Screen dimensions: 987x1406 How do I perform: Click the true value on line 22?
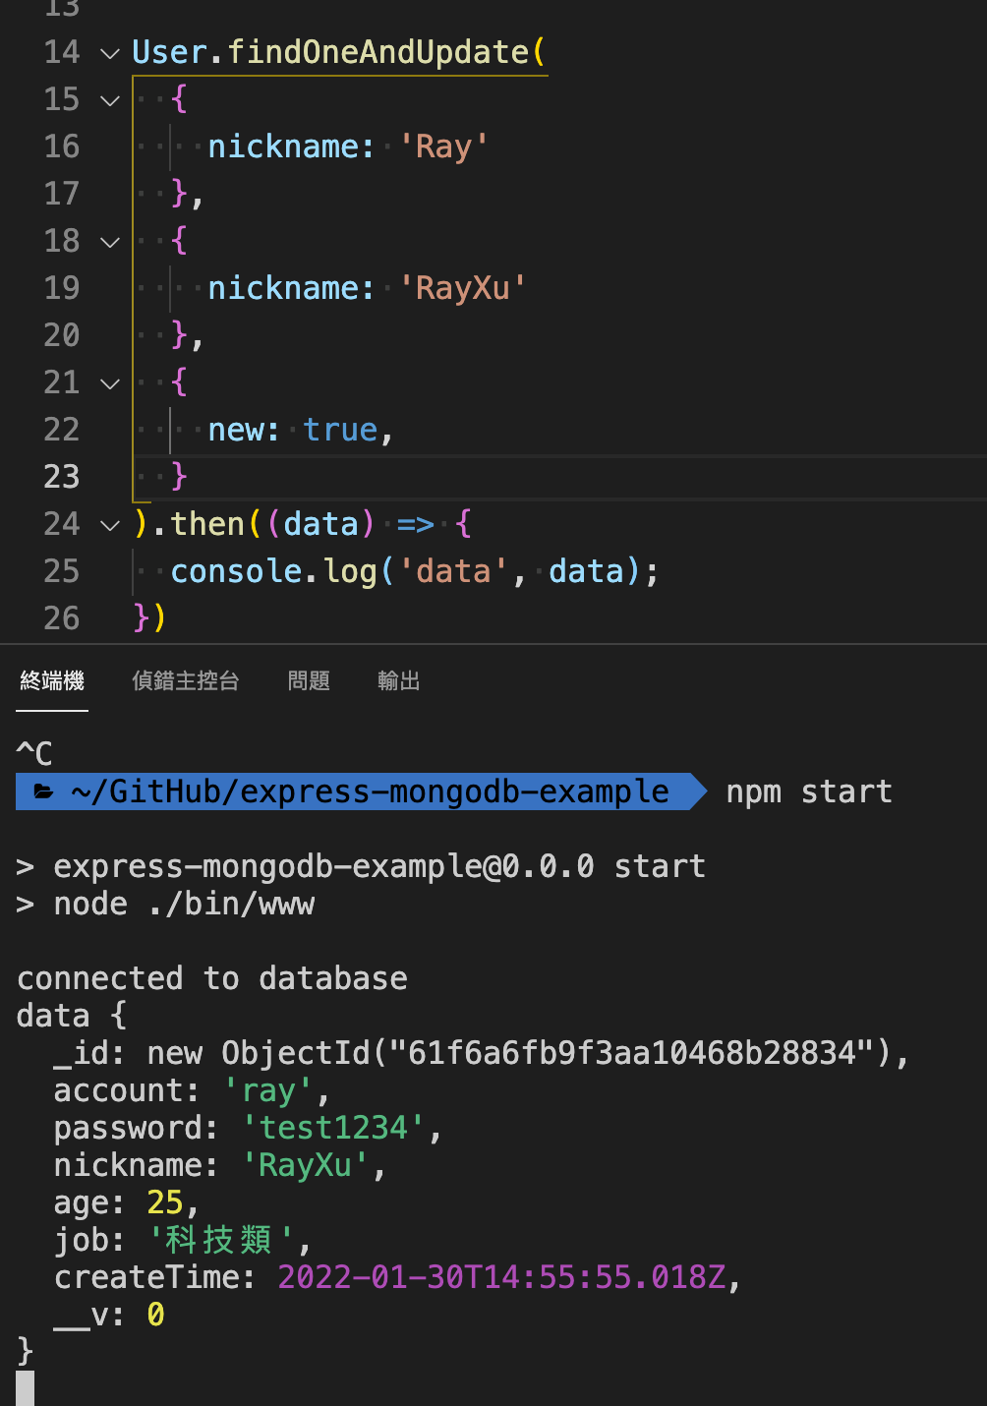[340, 430]
